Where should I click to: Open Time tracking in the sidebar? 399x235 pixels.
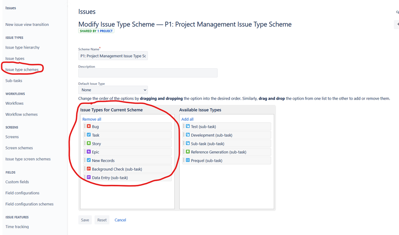pyautogui.click(x=17, y=227)
